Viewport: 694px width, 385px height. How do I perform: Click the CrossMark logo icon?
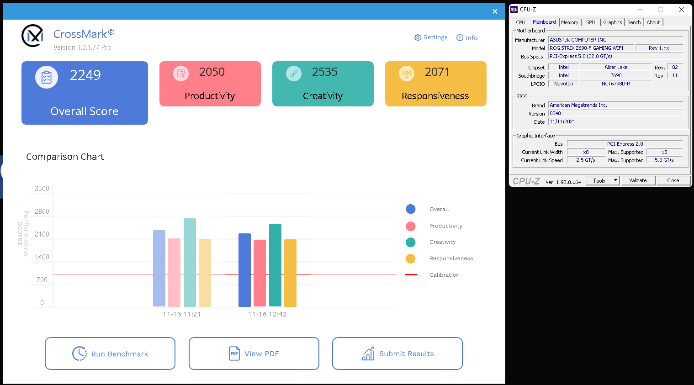pyautogui.click(x=32, y=36)
